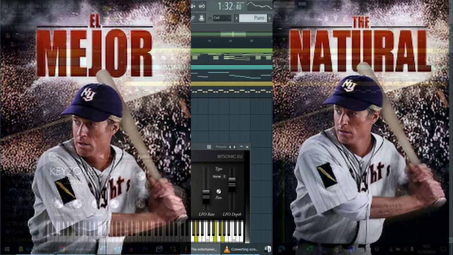Open the LFO Type dropdown showing None
Viewport: 453px width, 255px height.
(x=219, y=176)
